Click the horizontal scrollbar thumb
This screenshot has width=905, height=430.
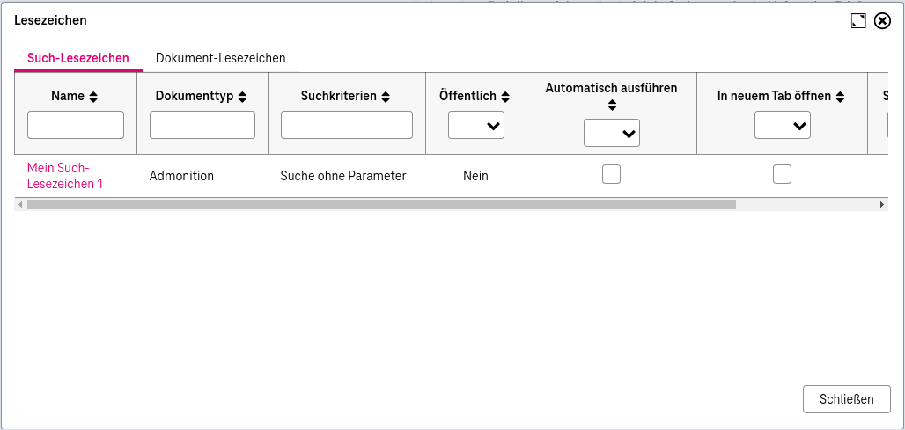tap(381, 204)
